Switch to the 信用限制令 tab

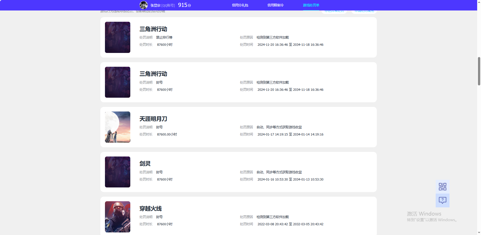(275, 5)
